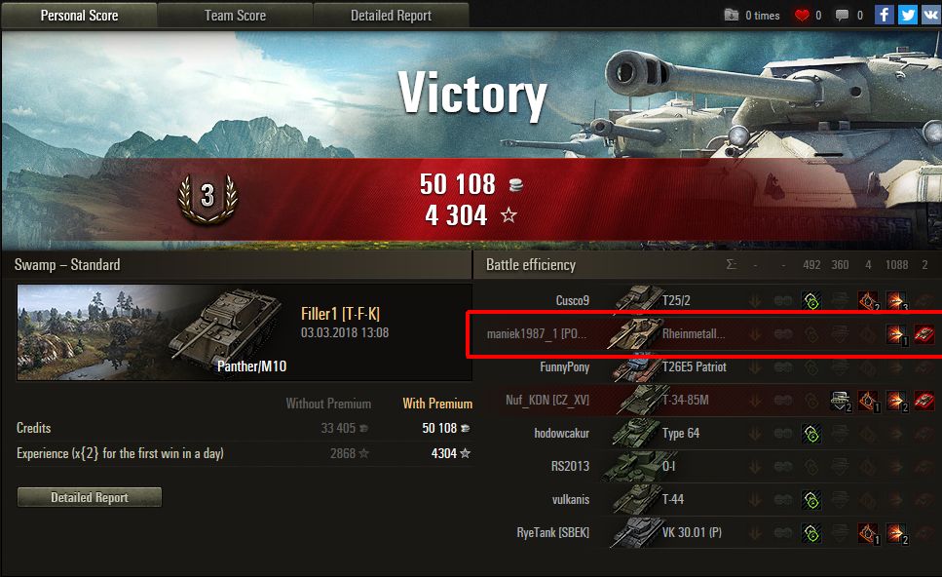Open player Filler1 [T-F-K] profile name
942x577 pixels.
340,314
